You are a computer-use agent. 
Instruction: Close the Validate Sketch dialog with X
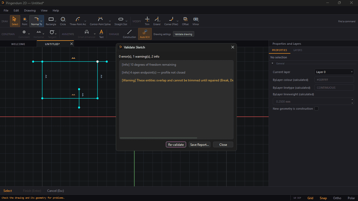tap(232, 47)
